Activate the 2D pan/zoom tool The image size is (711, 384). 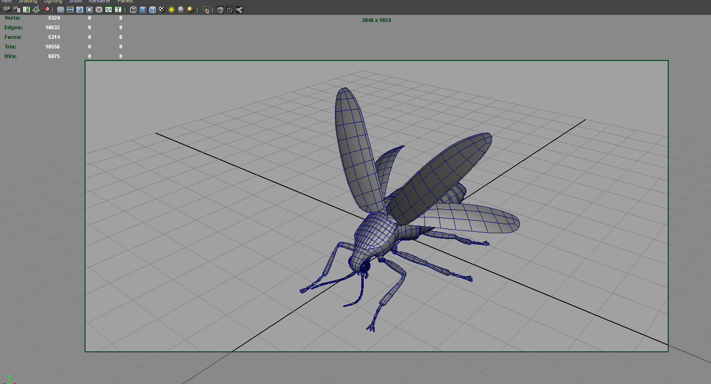point(46,9)
